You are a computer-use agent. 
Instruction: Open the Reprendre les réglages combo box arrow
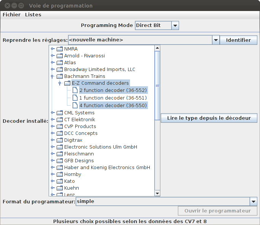(216, 40)
